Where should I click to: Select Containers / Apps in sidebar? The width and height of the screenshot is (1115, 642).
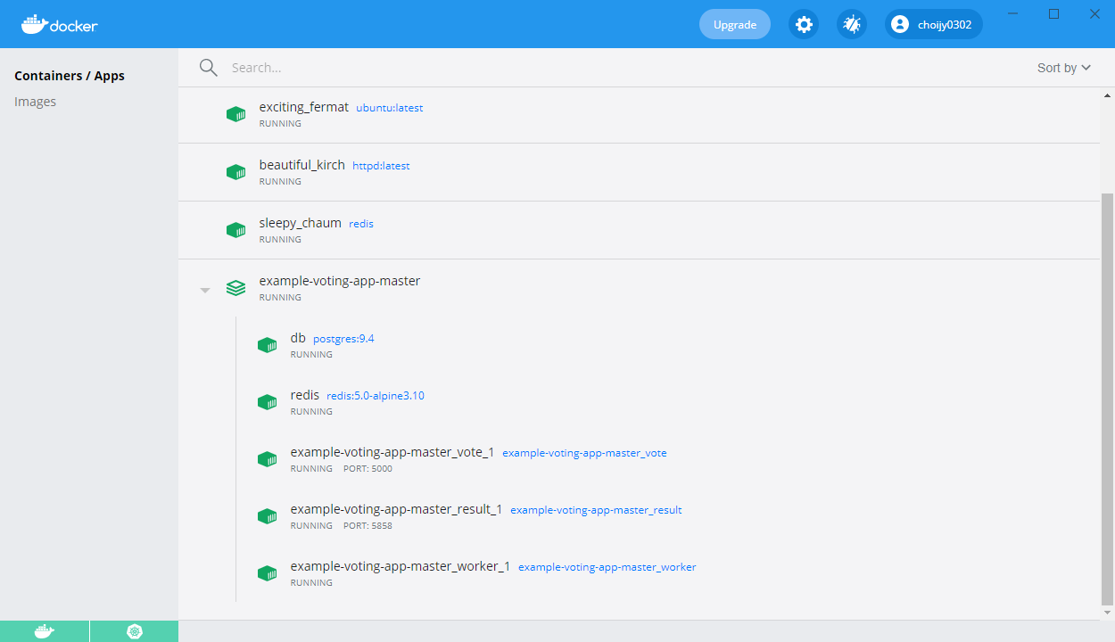click(70, 76)
